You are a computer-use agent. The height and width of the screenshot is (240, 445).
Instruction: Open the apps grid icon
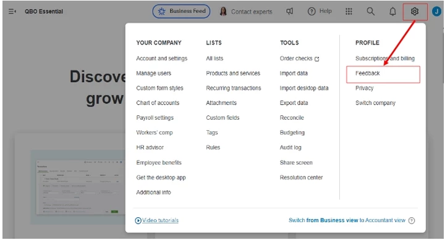(349, 11)
